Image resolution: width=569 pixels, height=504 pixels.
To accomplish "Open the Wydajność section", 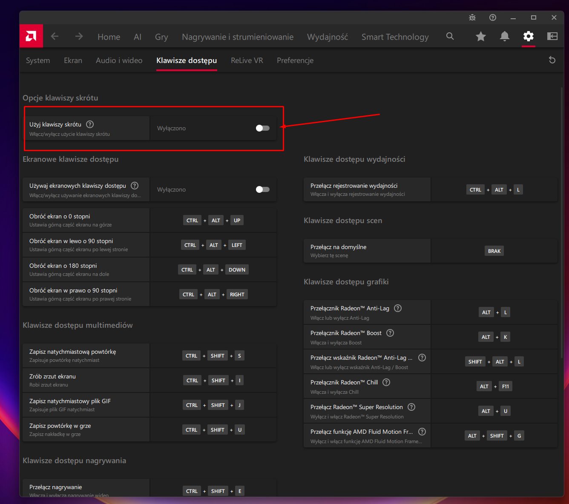I will [x=328, y=37].
